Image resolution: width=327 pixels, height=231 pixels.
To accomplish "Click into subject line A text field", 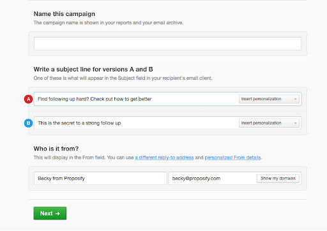I will tap(136, 99).
